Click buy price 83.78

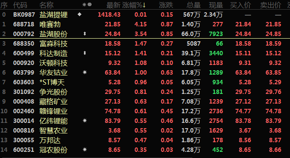[243, 121]
